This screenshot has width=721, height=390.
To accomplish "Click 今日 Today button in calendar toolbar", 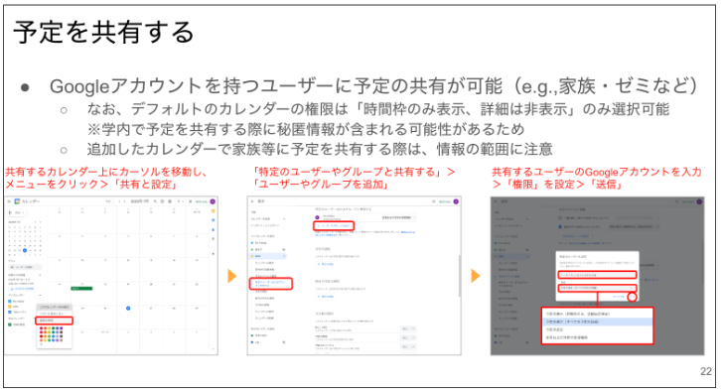I will (107, 201).
